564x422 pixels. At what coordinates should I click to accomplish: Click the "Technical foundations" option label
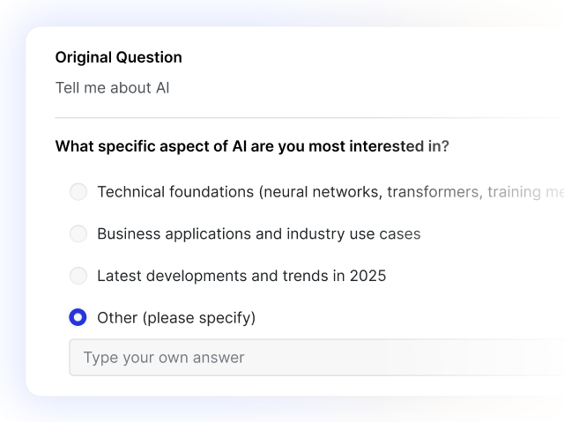click(175, 192)
